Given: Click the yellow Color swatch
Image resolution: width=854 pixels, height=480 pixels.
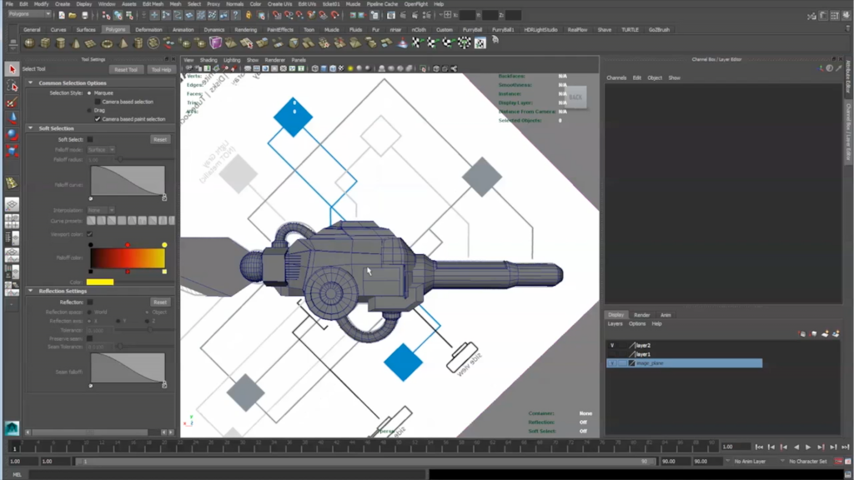Looking at the screenshot, I should tap(100, 282).
